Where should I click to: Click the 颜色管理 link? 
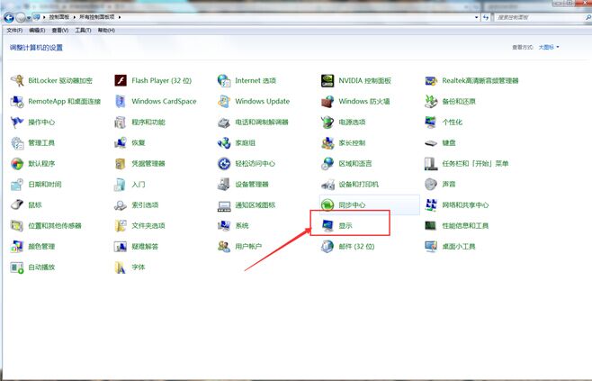[41, 247]
